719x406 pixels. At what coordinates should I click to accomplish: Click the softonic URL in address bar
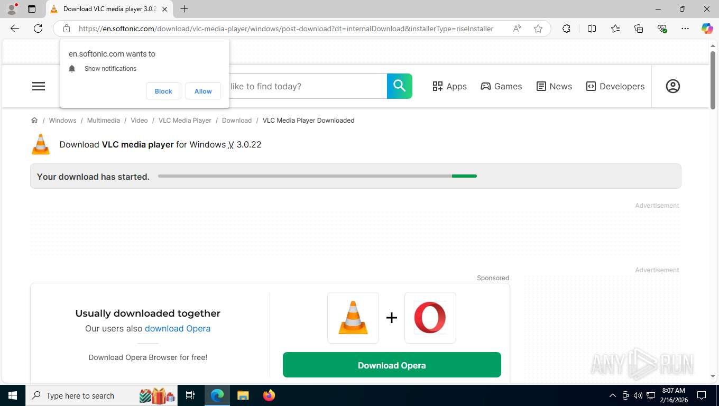(x=286, y=29)
